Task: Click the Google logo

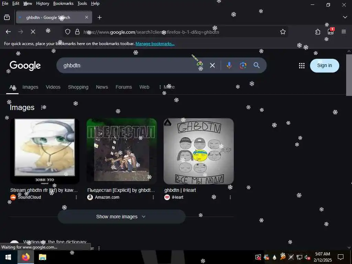Action: click(25, 66)
